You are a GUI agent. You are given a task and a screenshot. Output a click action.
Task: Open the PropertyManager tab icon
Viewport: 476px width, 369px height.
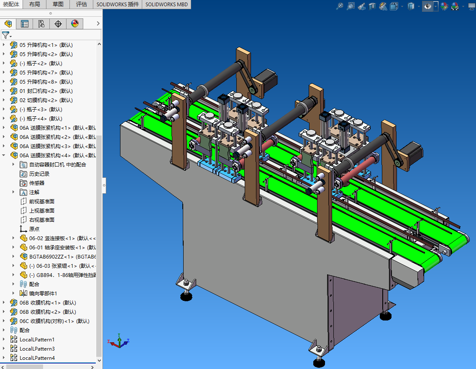tap(25, 24)
